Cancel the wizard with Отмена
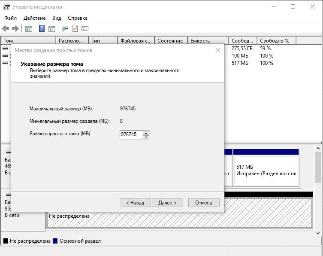 [204, 203]
